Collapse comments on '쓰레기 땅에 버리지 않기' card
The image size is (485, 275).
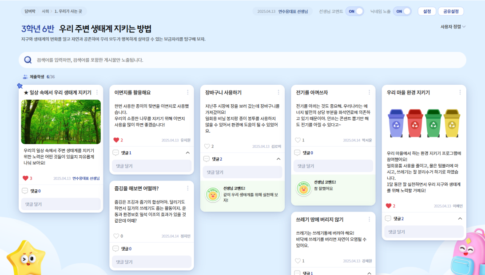(x=369, y=273)
